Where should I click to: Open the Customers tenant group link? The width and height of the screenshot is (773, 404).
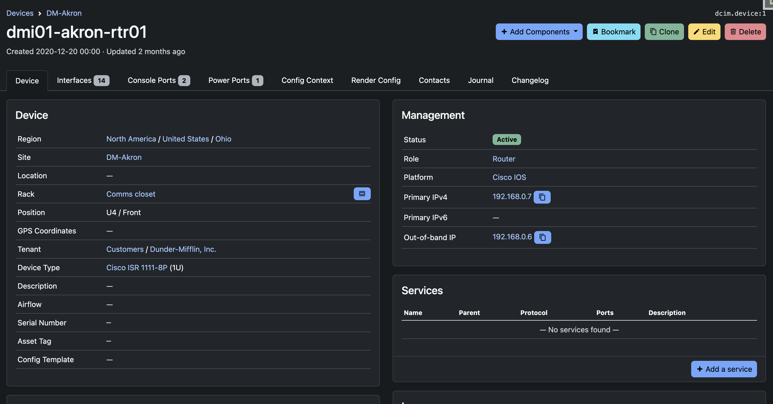[x=125, y=249]
